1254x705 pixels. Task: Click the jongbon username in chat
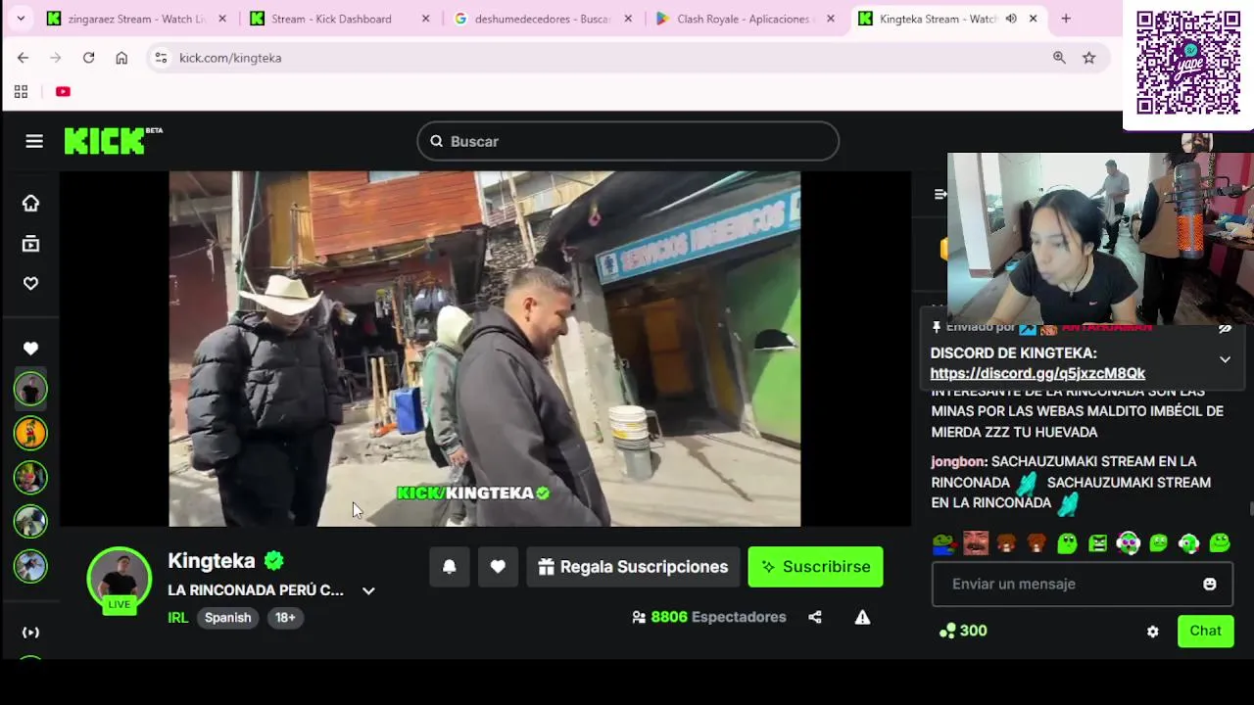point(957,461)
